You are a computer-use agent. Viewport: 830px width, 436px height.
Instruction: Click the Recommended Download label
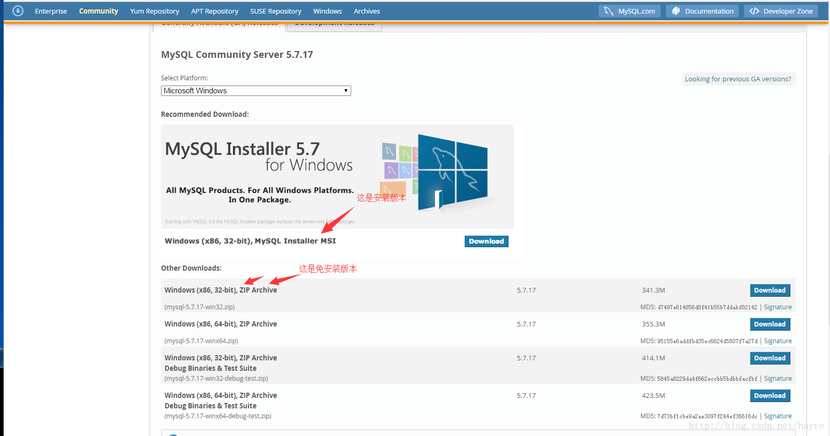tap(205, 114)
